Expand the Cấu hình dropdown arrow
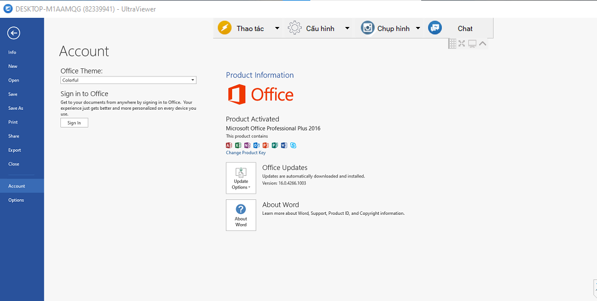Image resolution: width=597 pixels, height=301 pixels. (x=347, y=28)
